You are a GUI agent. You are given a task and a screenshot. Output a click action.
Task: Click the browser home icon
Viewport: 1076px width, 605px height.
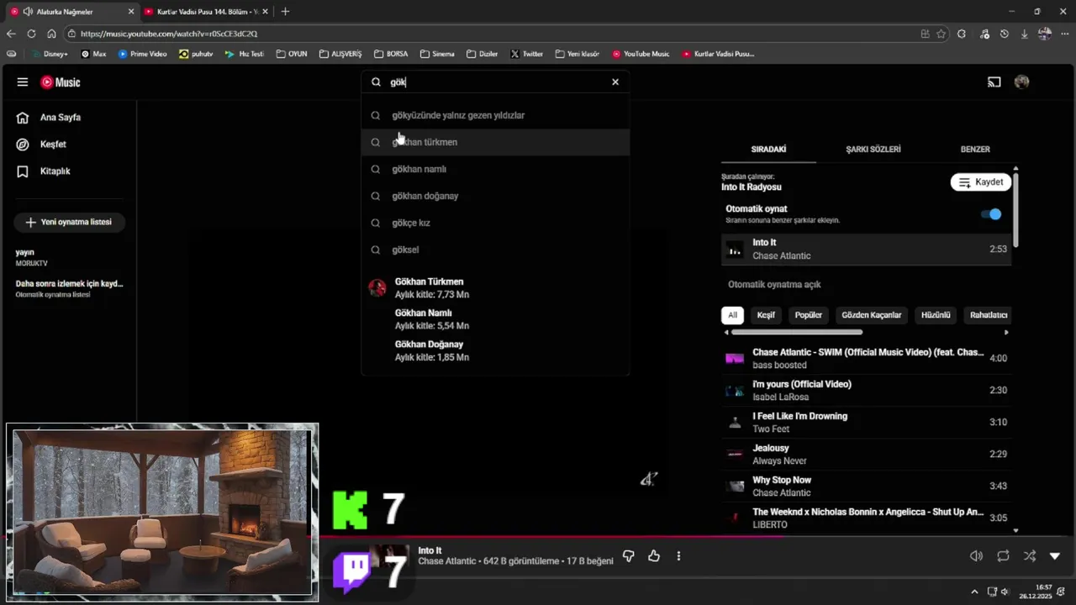(x=51, y=34)
